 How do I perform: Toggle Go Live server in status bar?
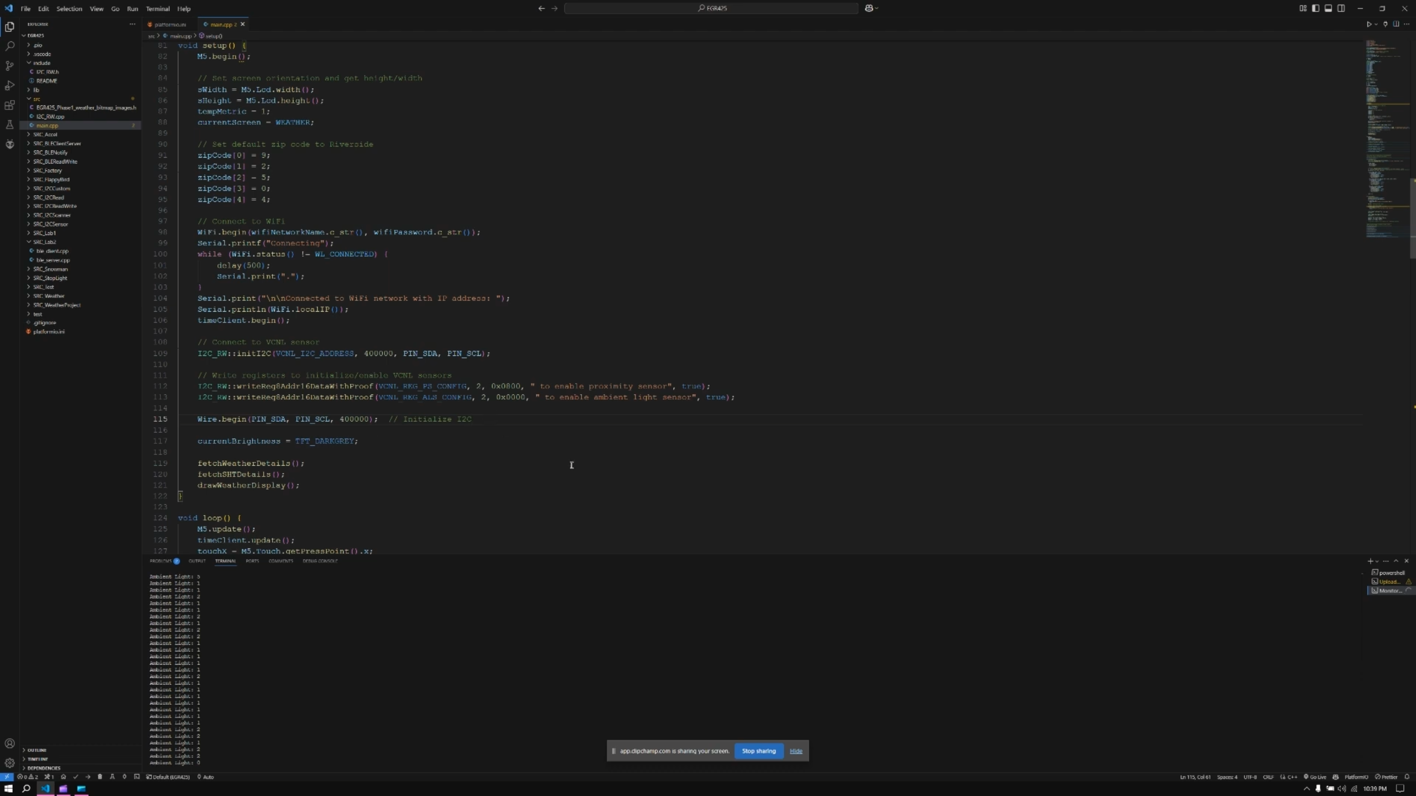(x=1315, y=777)
